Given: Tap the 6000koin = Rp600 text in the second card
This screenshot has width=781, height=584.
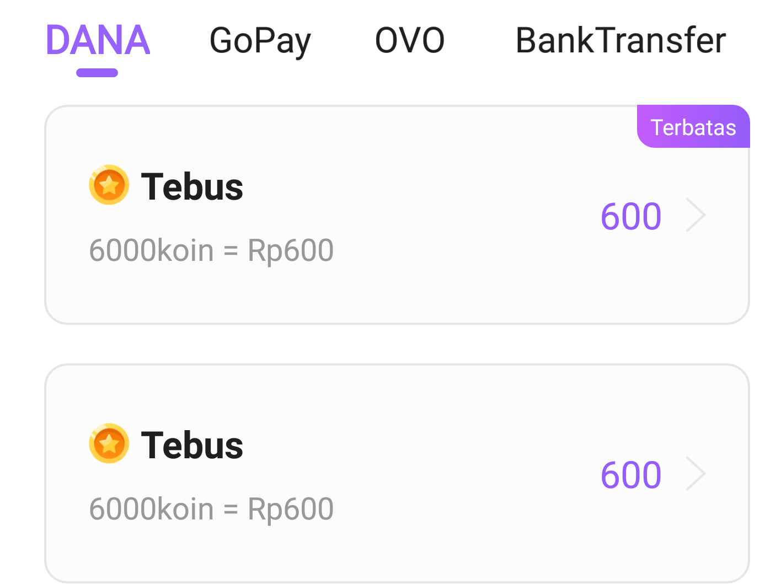Looking at the screenshot, I should point(211,508).
